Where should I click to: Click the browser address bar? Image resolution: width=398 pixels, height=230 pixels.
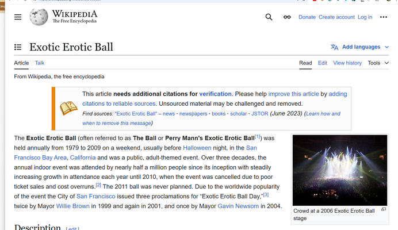167,1
